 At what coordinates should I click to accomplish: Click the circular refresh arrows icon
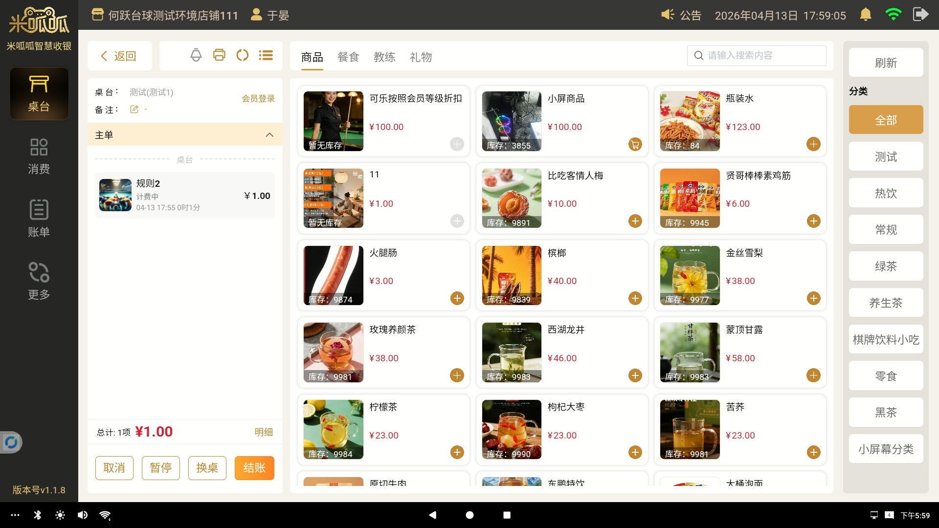click(242, 55)
